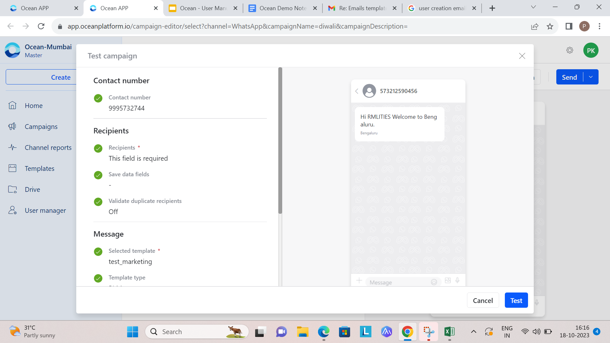Open settings gear icon
Image resolution: width=610 pixels, height=343 pixels.
coord(570,50)
